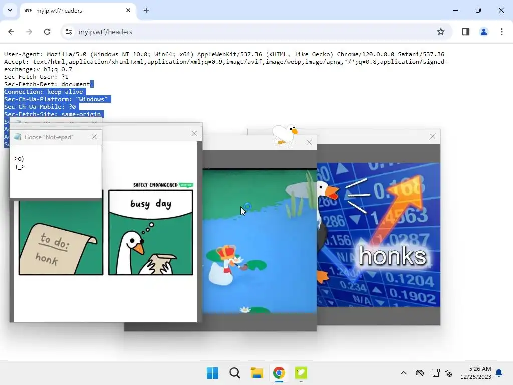513x385 pixels.
Task: Open the clock showing 5:26 AM
Action: [x=476, y=373]
